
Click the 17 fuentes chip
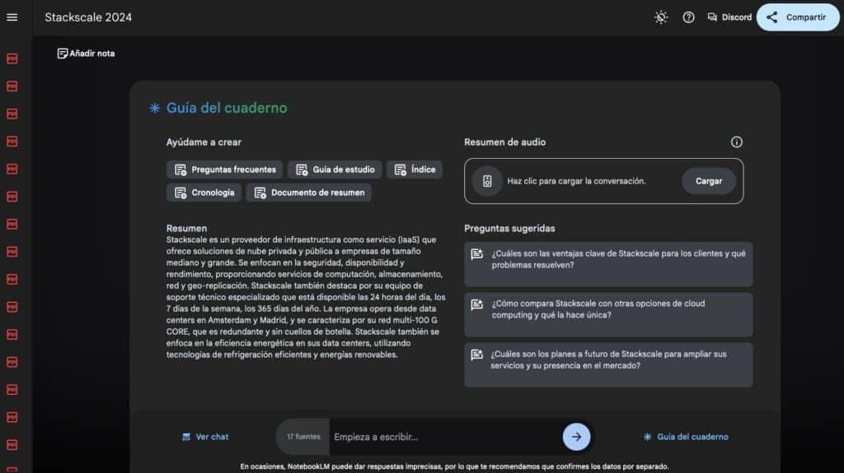click(x=303, y=437)
